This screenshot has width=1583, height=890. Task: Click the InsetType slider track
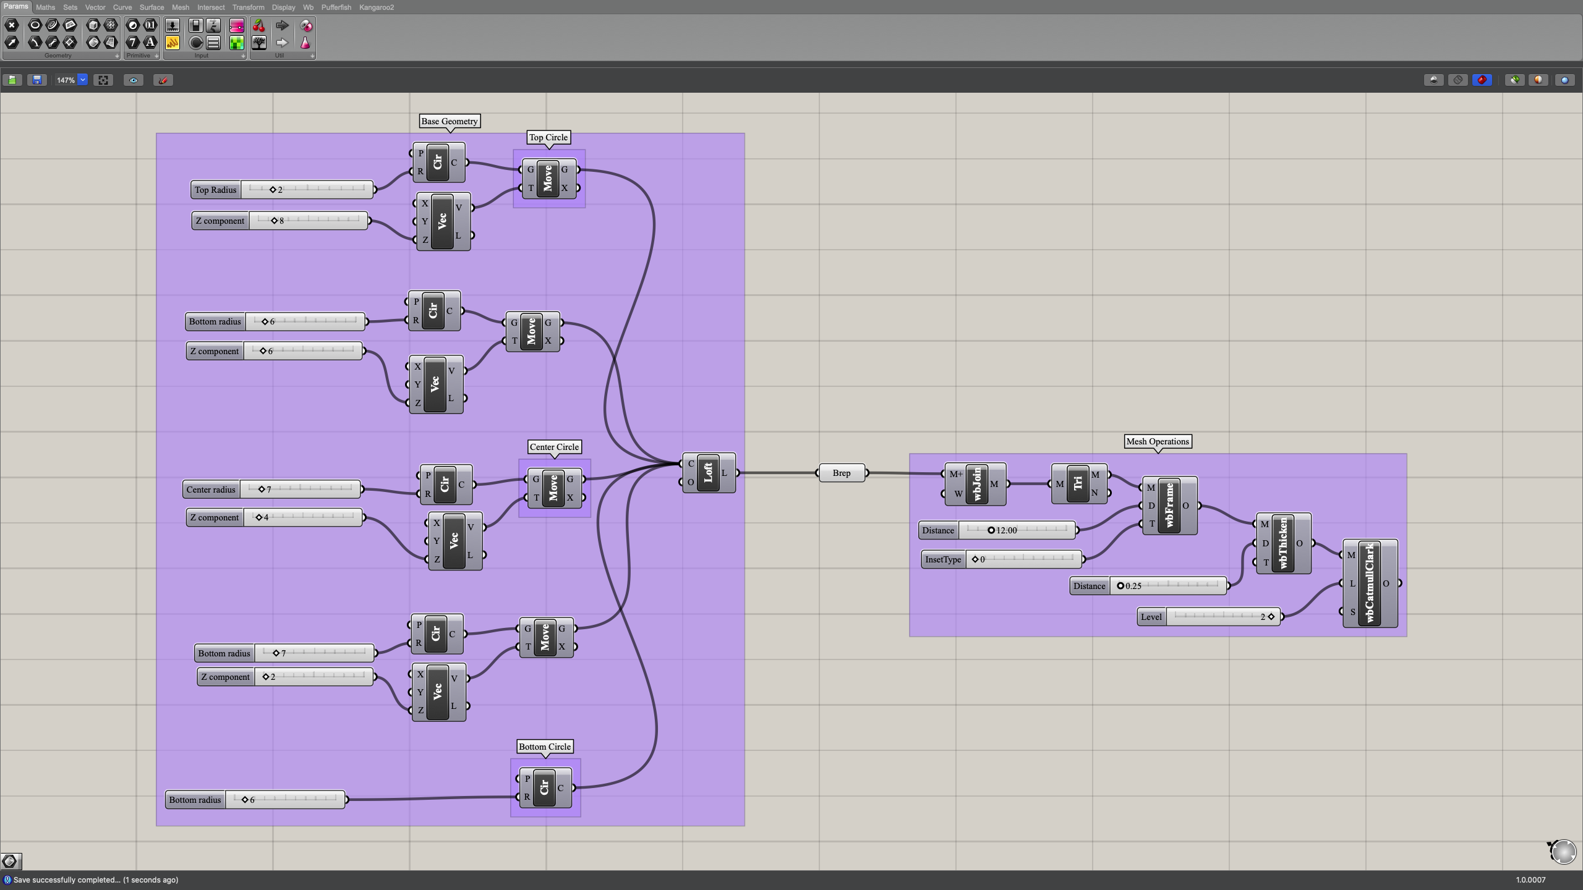coord(1023,559)
